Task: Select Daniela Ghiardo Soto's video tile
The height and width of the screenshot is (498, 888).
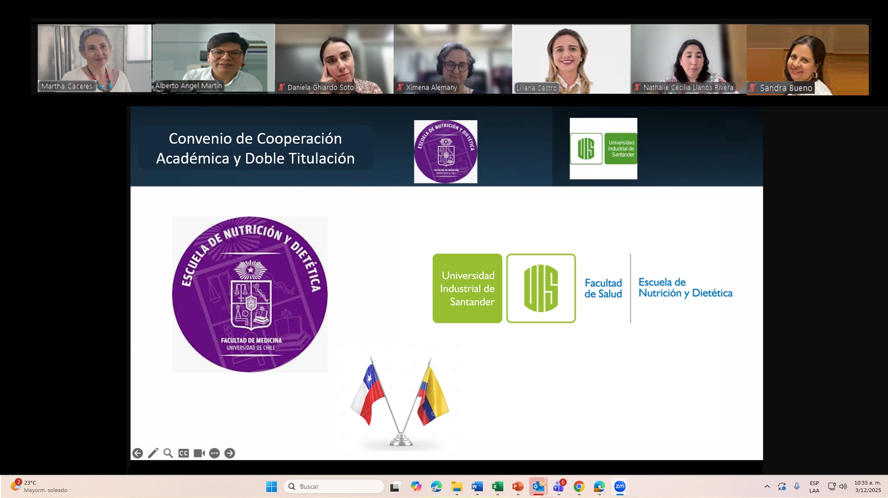Action: click(x=334, y=59)
